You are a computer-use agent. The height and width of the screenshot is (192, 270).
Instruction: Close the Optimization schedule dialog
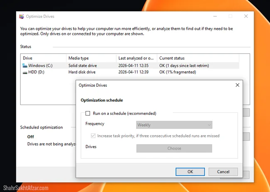(238, 85)
